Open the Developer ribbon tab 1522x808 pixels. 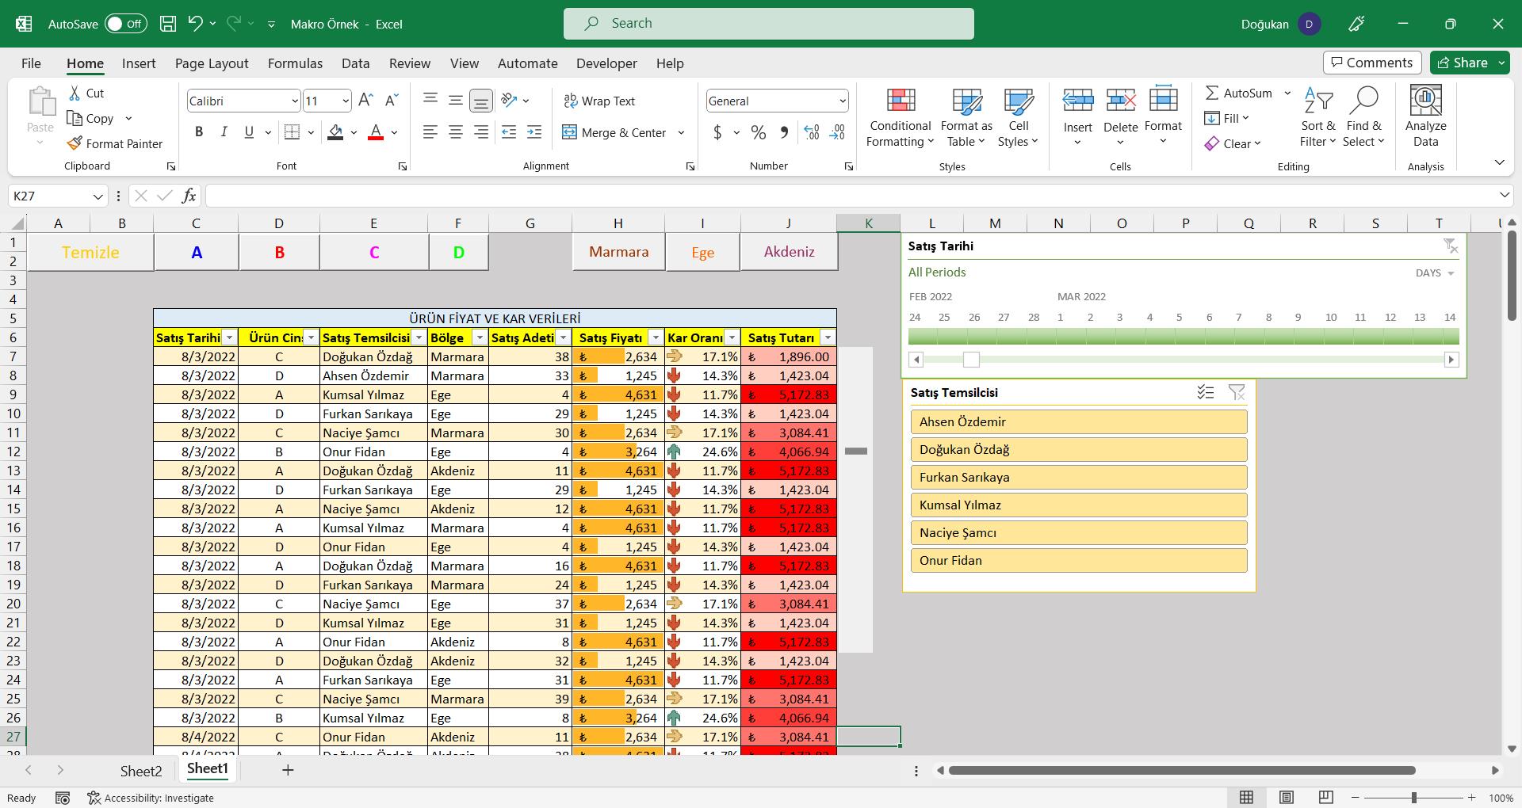tap(606, 63)
